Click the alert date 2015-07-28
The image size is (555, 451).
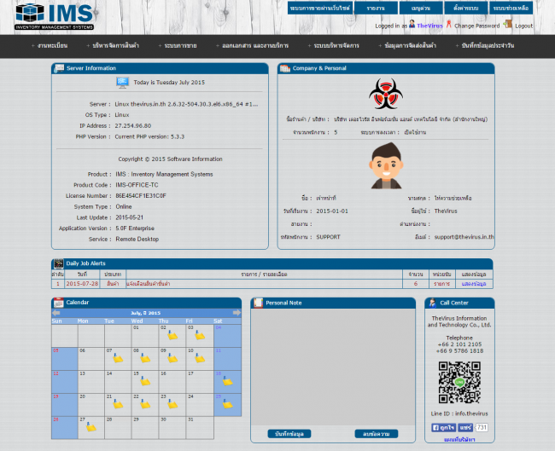(x=82, y=284)
